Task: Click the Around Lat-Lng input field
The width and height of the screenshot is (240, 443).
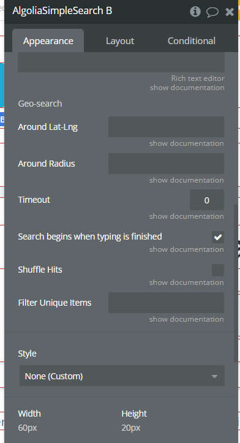Action: click(166, 127)
